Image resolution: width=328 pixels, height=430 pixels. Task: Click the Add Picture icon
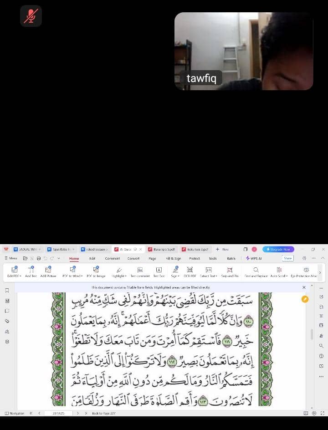(x=48, y=270)
